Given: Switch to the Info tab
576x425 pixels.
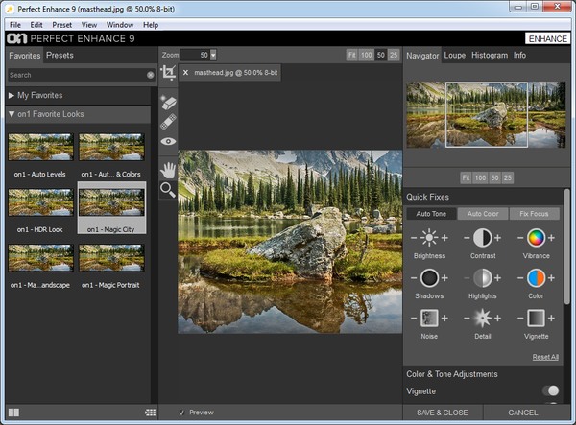Looking at the screenshot, I should (519, 55).
